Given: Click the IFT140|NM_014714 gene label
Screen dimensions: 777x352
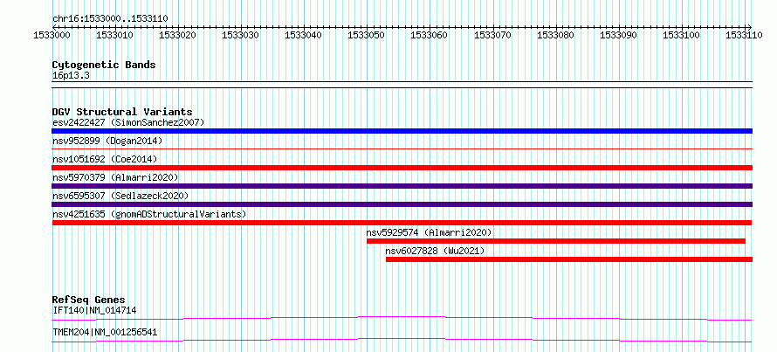Looking at the screenshot, I should tap(94, 310).
